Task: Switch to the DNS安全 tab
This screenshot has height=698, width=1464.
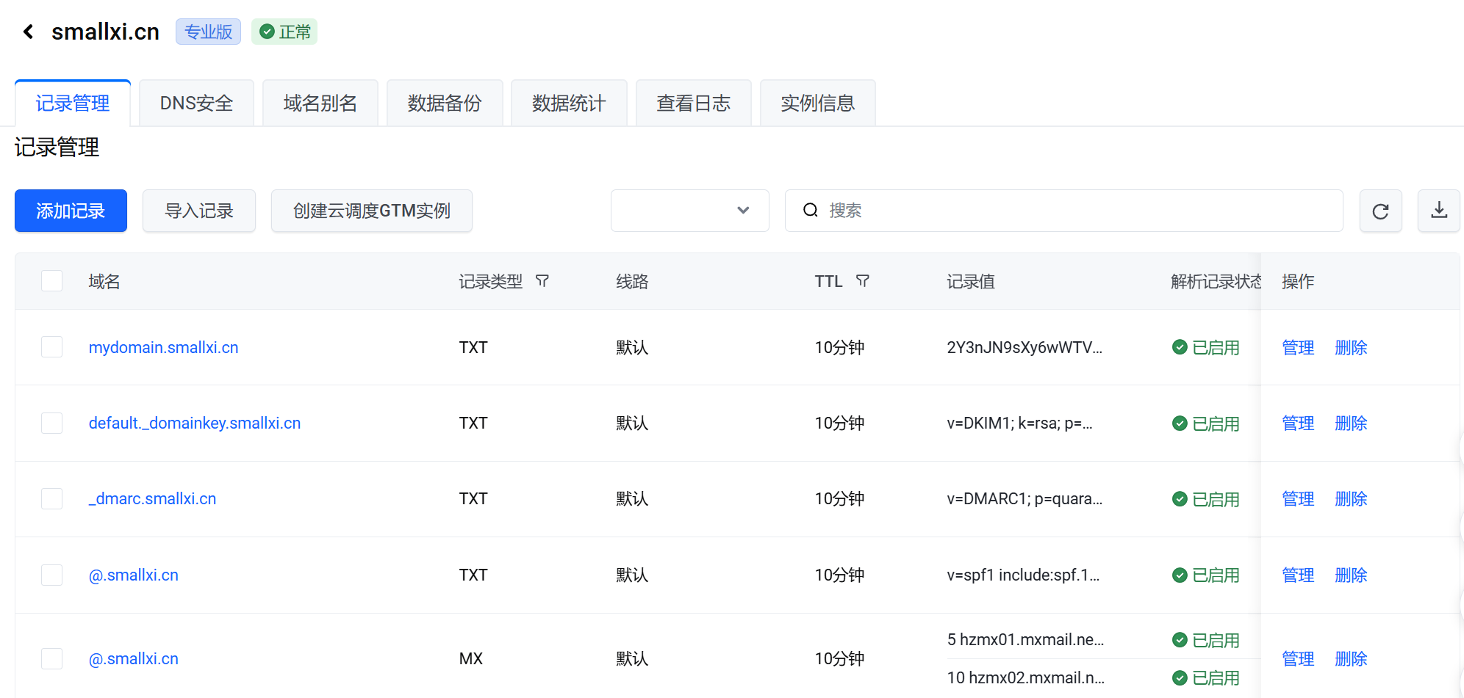Action: point(195,103)
